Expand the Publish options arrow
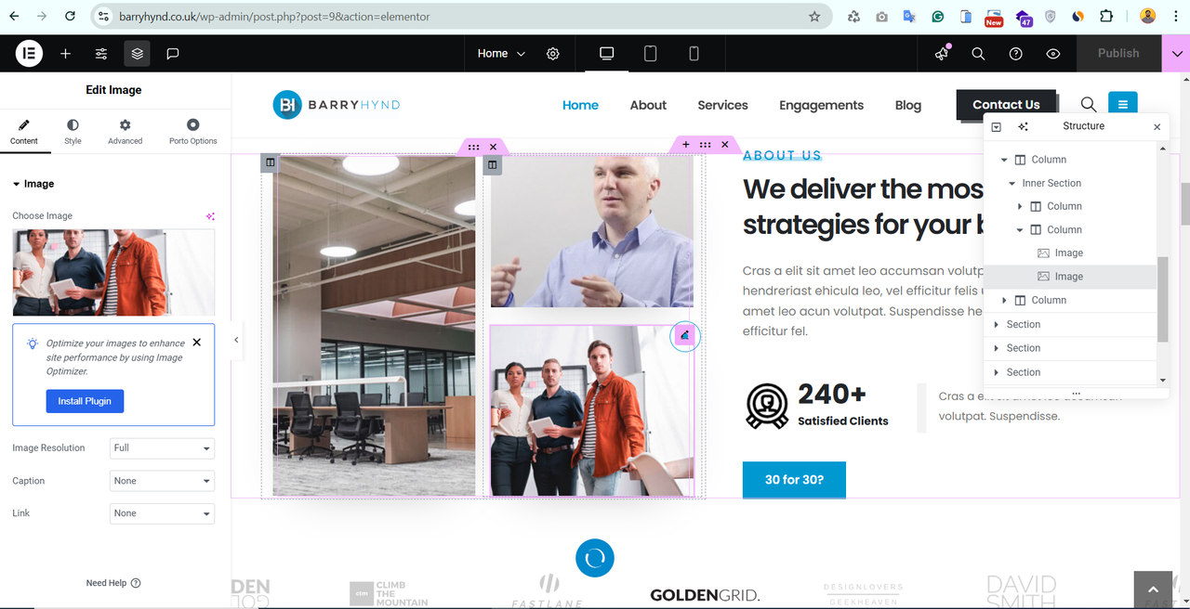The height and width of the screenshot is (609, 1190). point(1176,54)
